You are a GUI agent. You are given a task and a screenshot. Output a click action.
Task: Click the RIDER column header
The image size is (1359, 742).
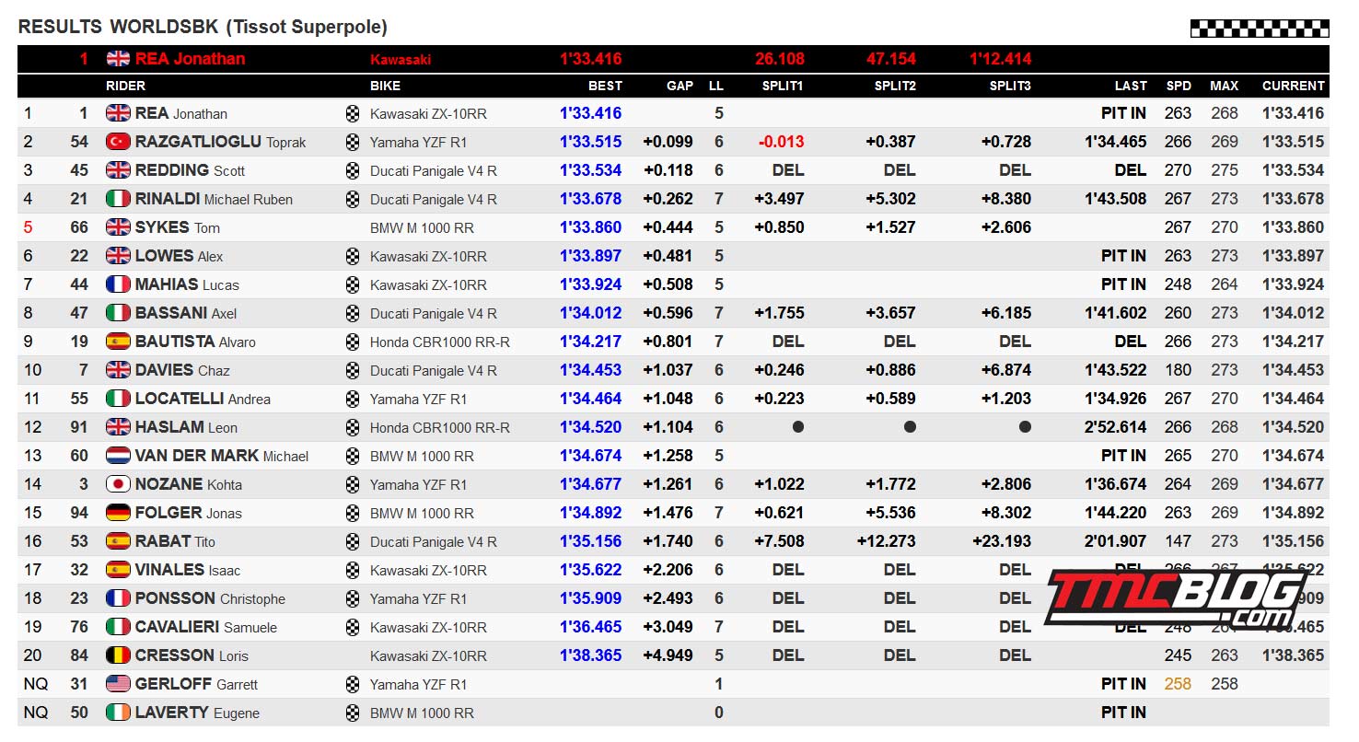tap(126, 86)
